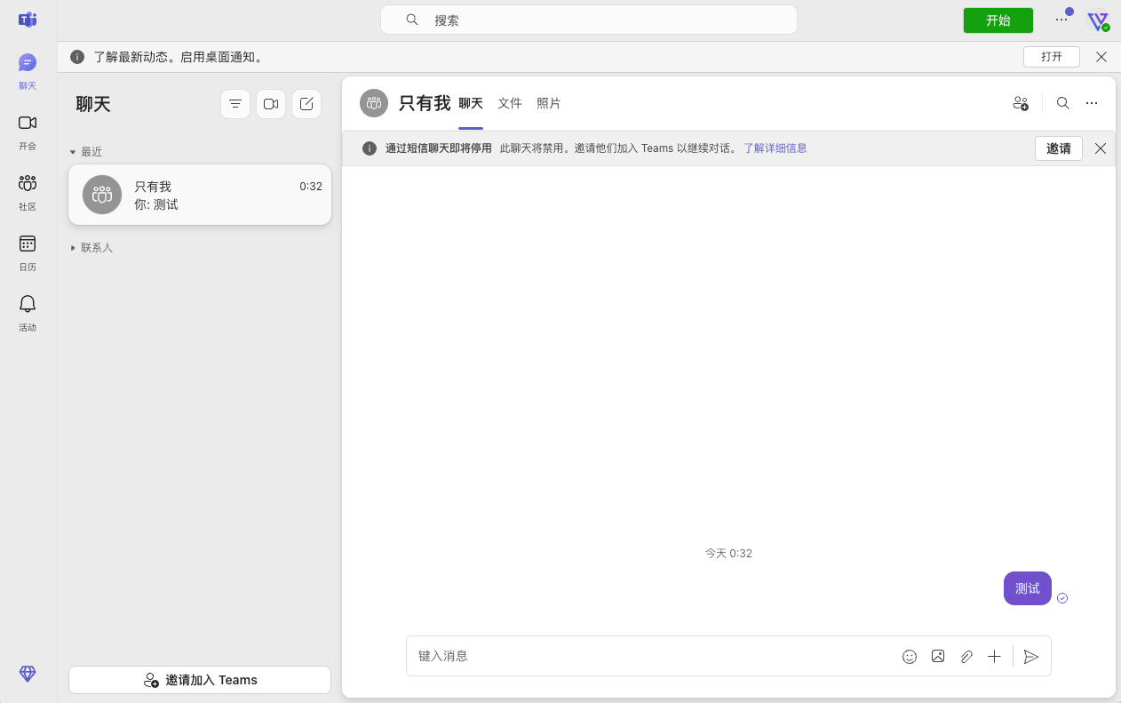Dismiss the desktop notification banner
This screenshot has width=1121, height=703.
coord(1101,57)
